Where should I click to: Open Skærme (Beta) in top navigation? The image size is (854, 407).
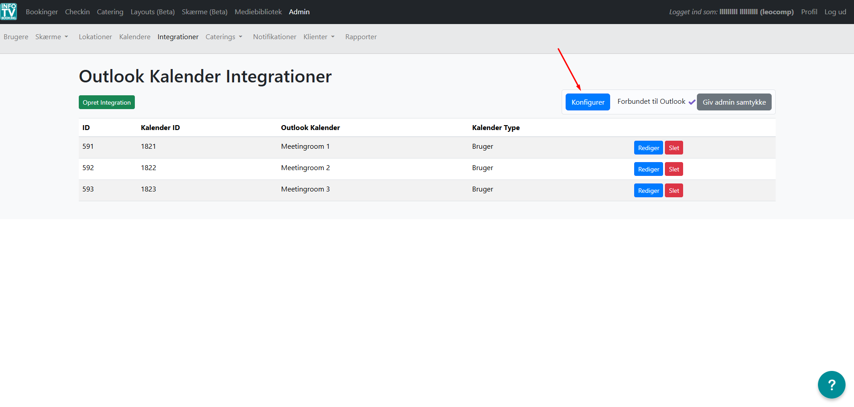click(x=205, y=12)
